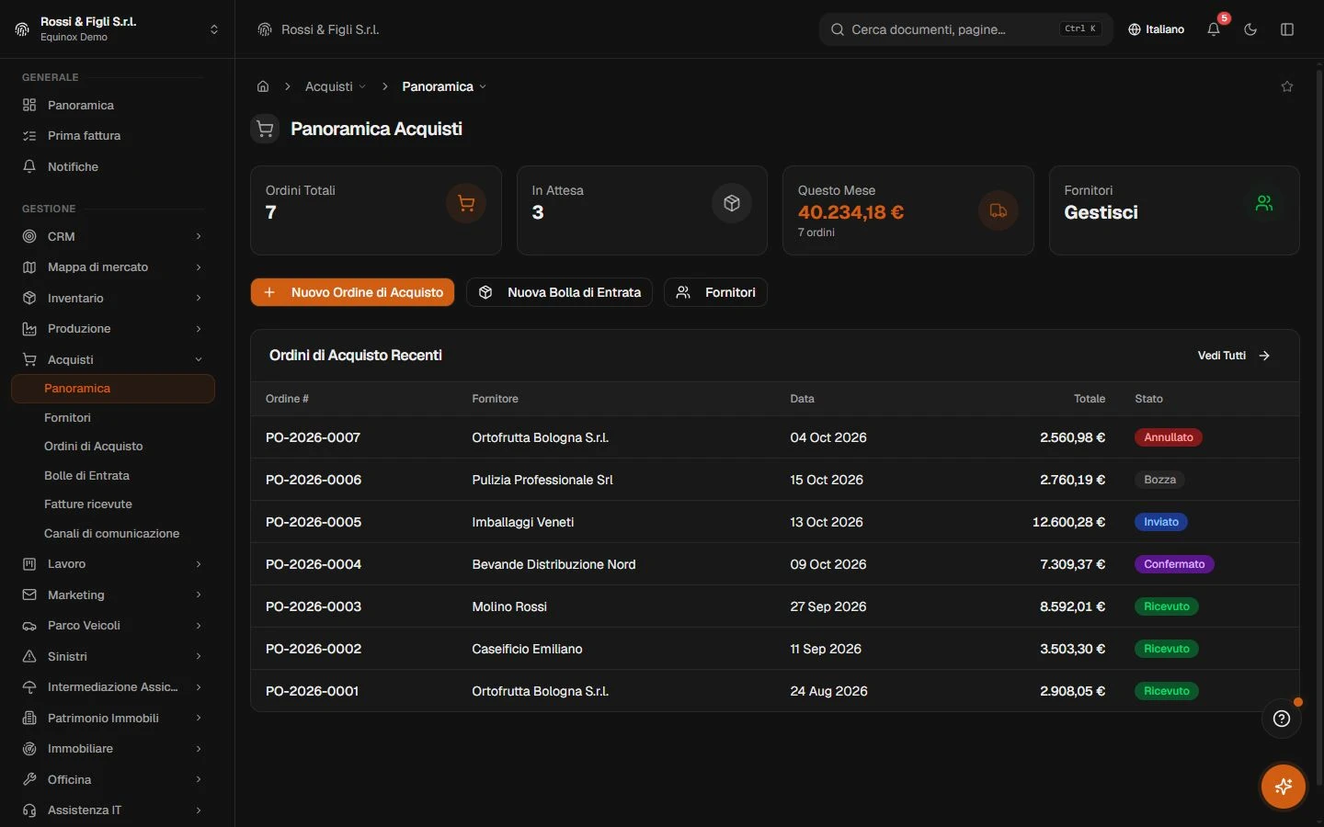This screenshot has height=827, width=1324.
Task: Click the Annullato status badge
Action: pos(1169,437)
